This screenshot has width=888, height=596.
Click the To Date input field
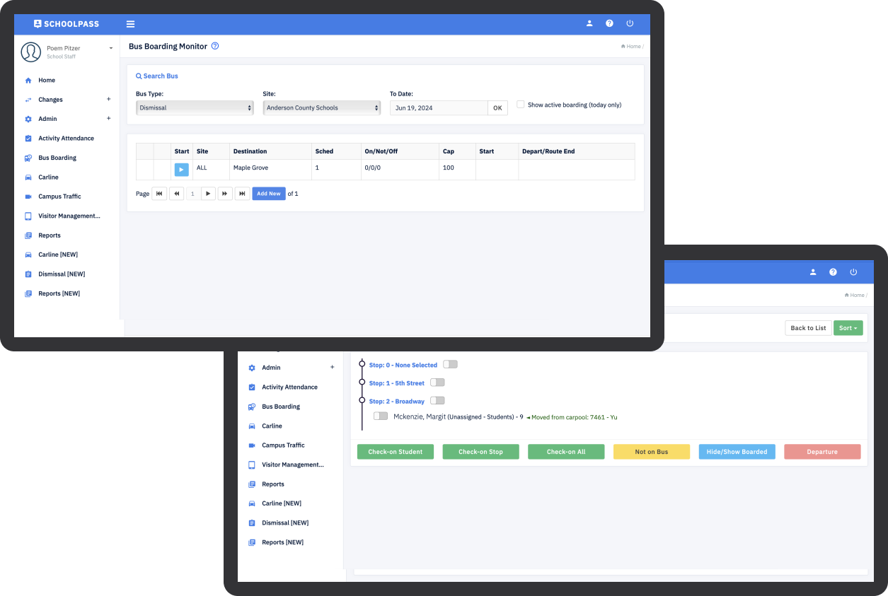[439, 108]
